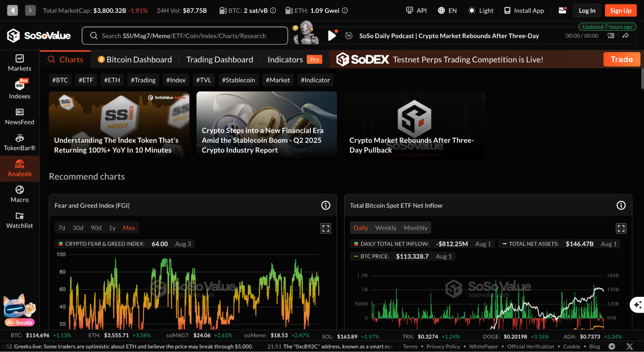Select Monthly ETF inflow view

415,228
